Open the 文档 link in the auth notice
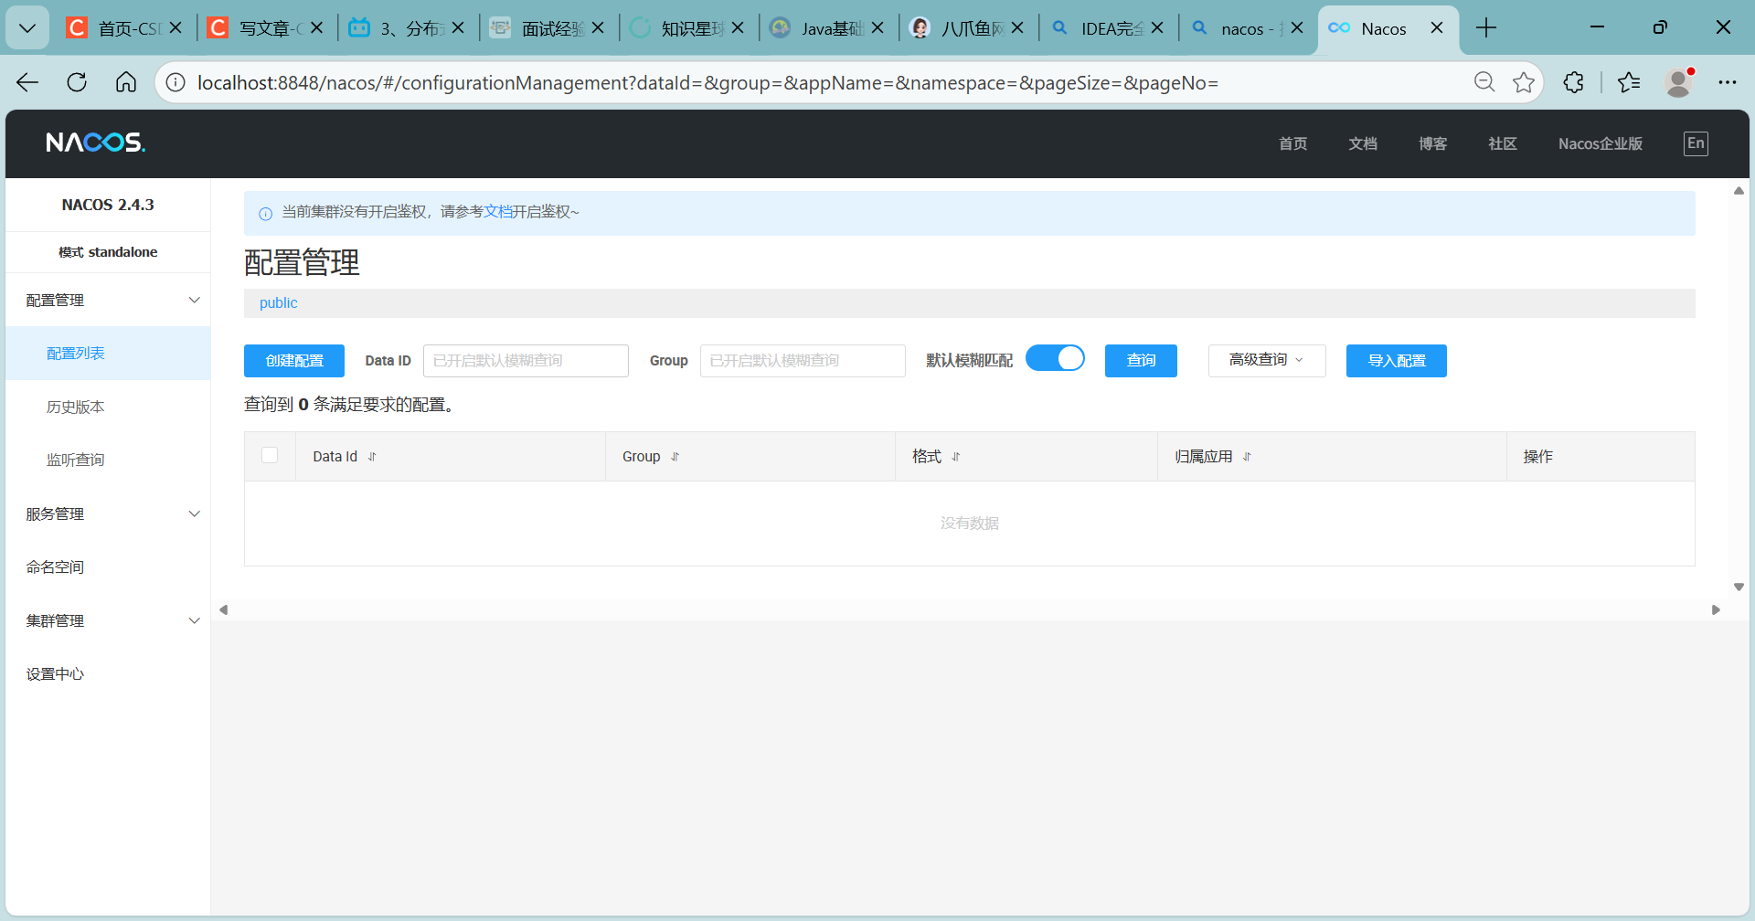Screen dimensions: 1755x921 (x=498, y=212)
